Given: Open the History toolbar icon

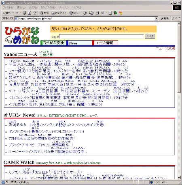Looking at the screenshot, I should point(85,13).
